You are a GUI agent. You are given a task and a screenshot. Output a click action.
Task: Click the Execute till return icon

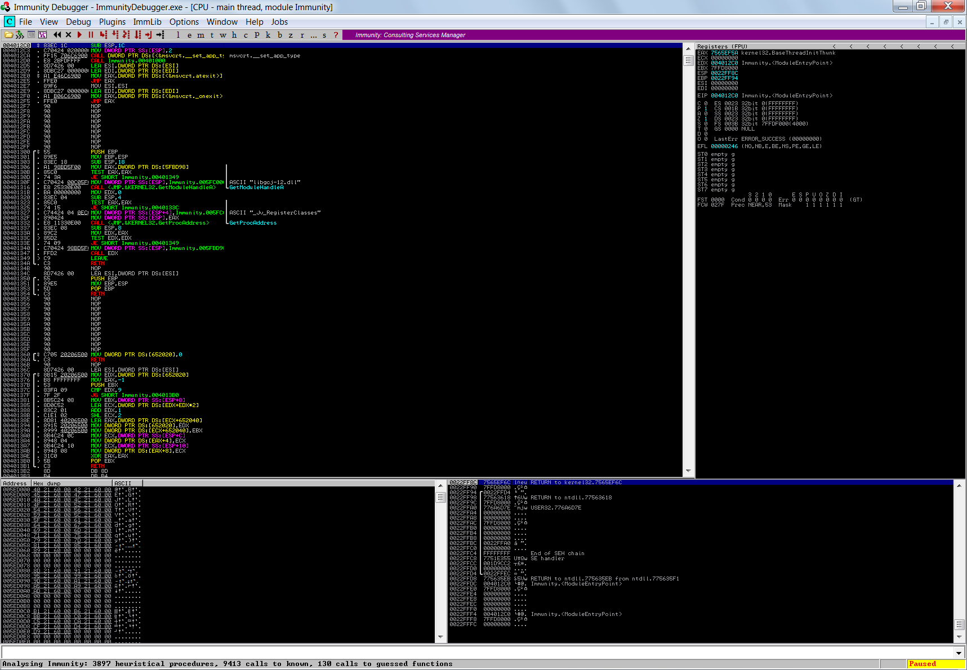(x=149, y=35)
